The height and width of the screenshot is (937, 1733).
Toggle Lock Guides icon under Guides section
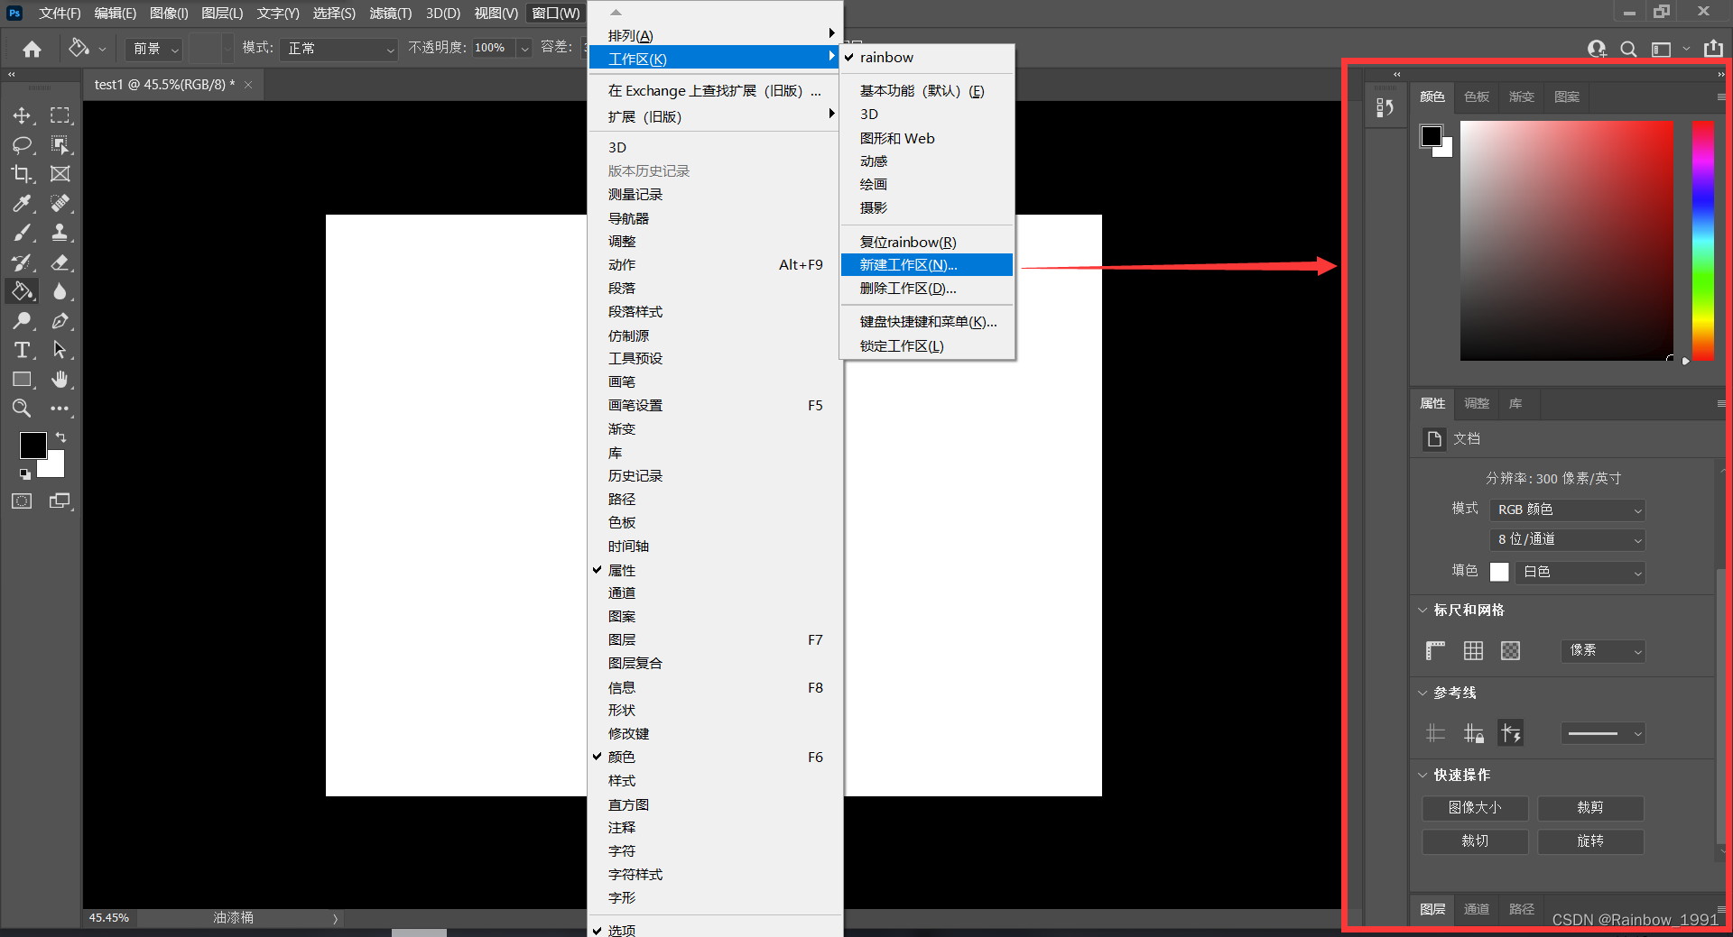[1473, 733]
